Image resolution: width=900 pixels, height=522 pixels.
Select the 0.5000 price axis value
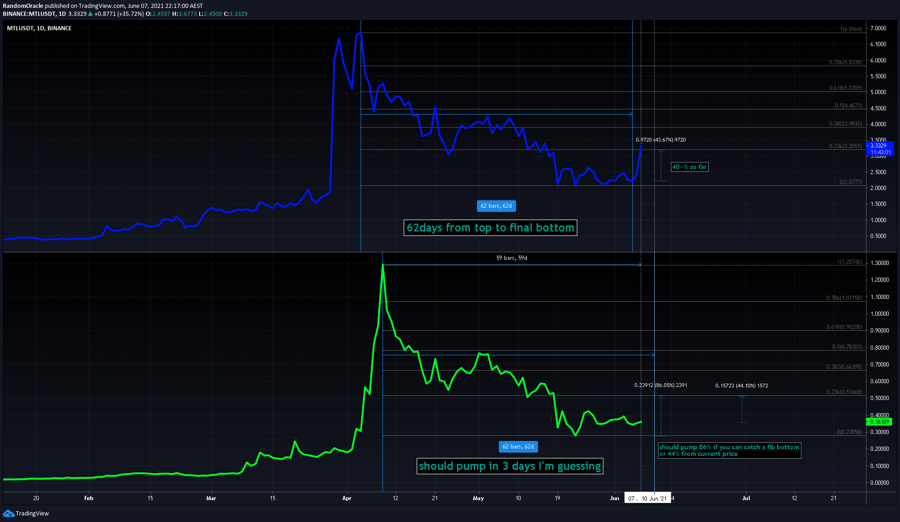(878, 236)
